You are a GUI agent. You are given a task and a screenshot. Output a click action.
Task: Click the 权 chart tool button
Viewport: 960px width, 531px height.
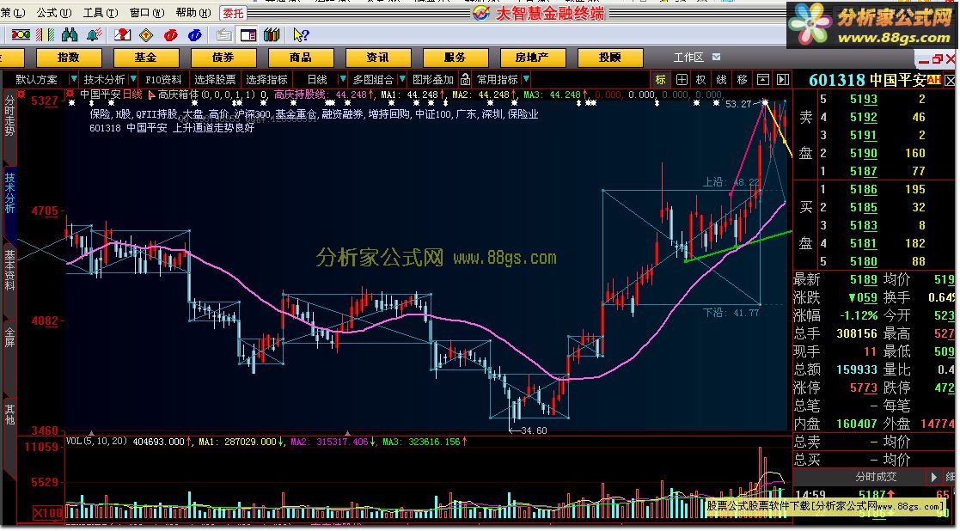point(701,80)
